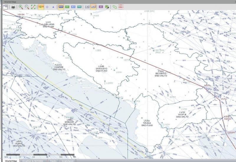Viewport: 236px width, 162px height.
Task: Click the detach map window icon
Action: (x=6, y=7)
